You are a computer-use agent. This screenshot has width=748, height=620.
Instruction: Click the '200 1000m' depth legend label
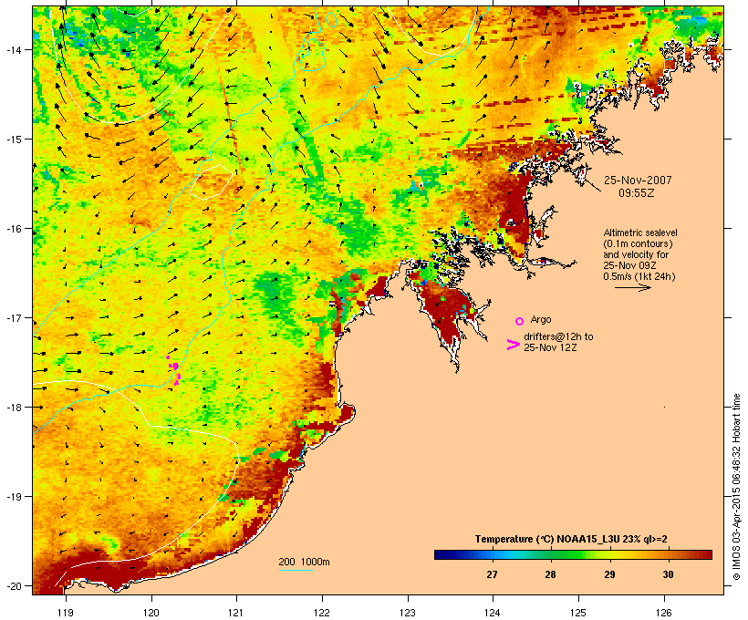tap(304, 562)
